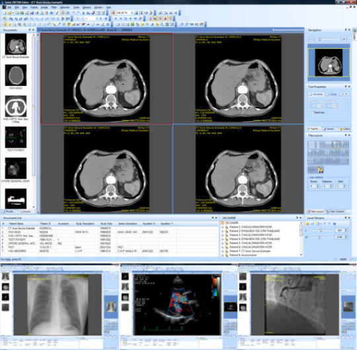Image resolution: width=357 pixels, height=350 pixels.
Task: Click the Level slider in Level Window
Action: point(321,231)
